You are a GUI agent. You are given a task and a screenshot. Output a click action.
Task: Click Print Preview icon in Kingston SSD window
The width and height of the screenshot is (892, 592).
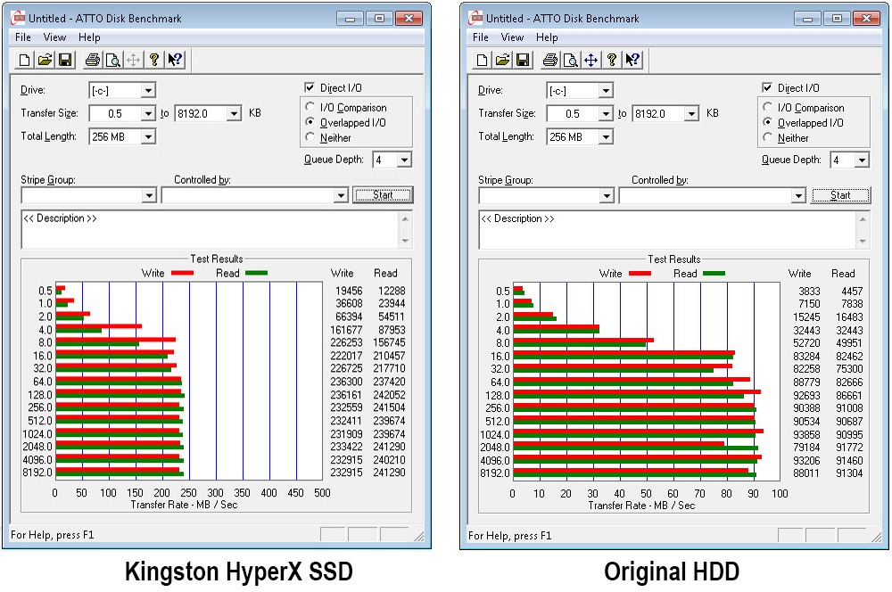click(x=112, y=60)
